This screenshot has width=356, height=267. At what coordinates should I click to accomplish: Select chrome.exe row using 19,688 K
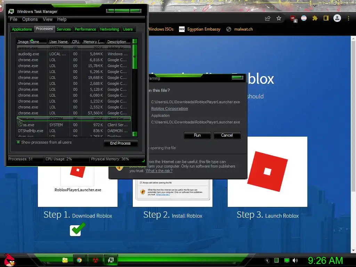(x=74, y=78)
